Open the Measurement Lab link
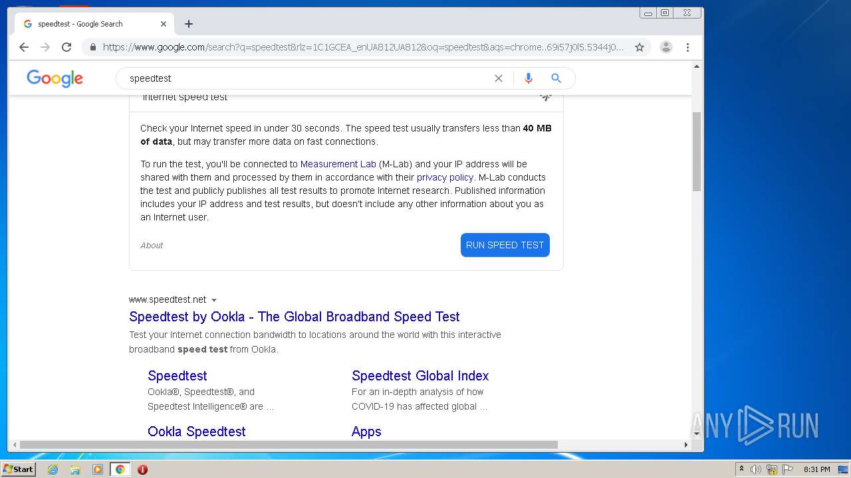Viewport: 851px width, 478px height. 338,164
